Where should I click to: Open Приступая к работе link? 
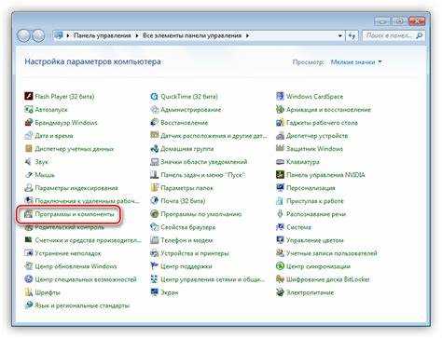click(x=314, y=201)
